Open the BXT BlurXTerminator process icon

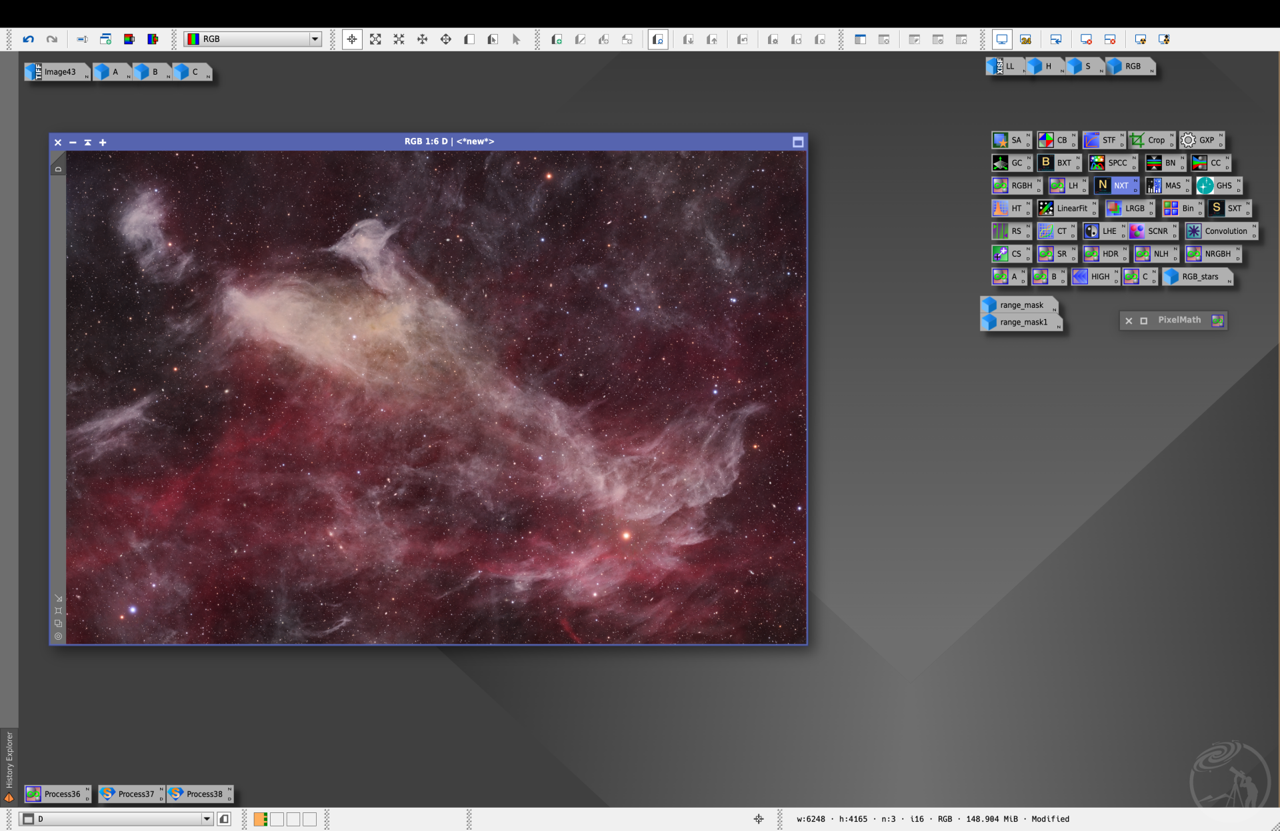[1059, 163]
